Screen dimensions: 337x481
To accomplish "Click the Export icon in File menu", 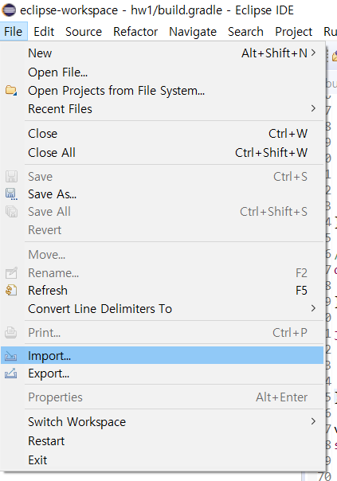I will point(10,373).
